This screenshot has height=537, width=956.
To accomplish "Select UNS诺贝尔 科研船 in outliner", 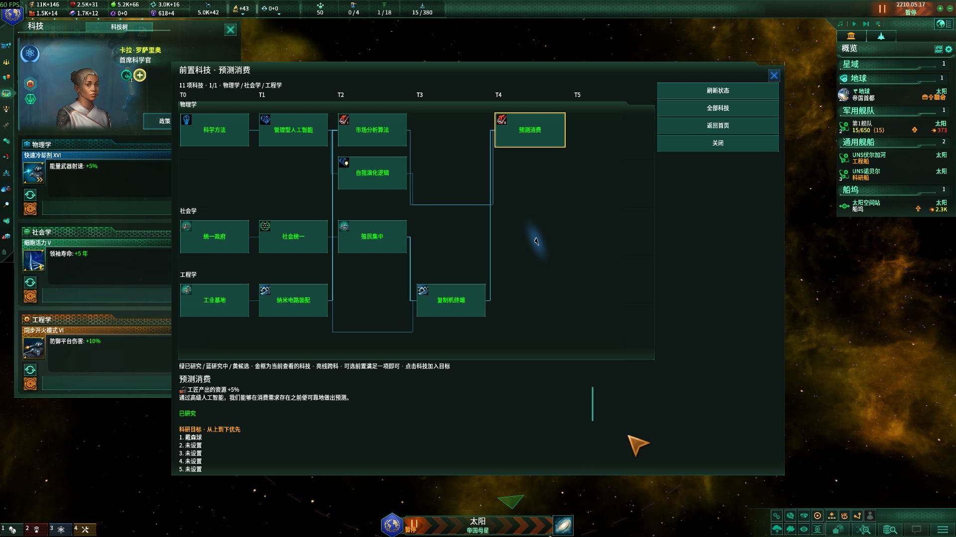I will [x=894, y=174].
